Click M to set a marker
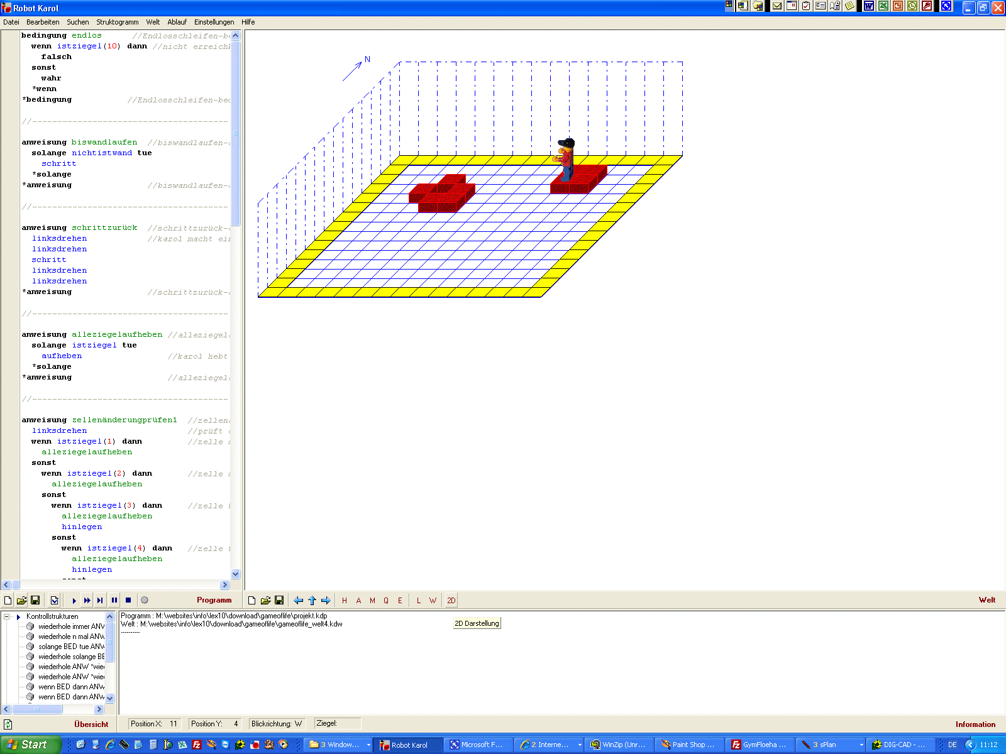1006x754 pixels. tap(372, 600)
